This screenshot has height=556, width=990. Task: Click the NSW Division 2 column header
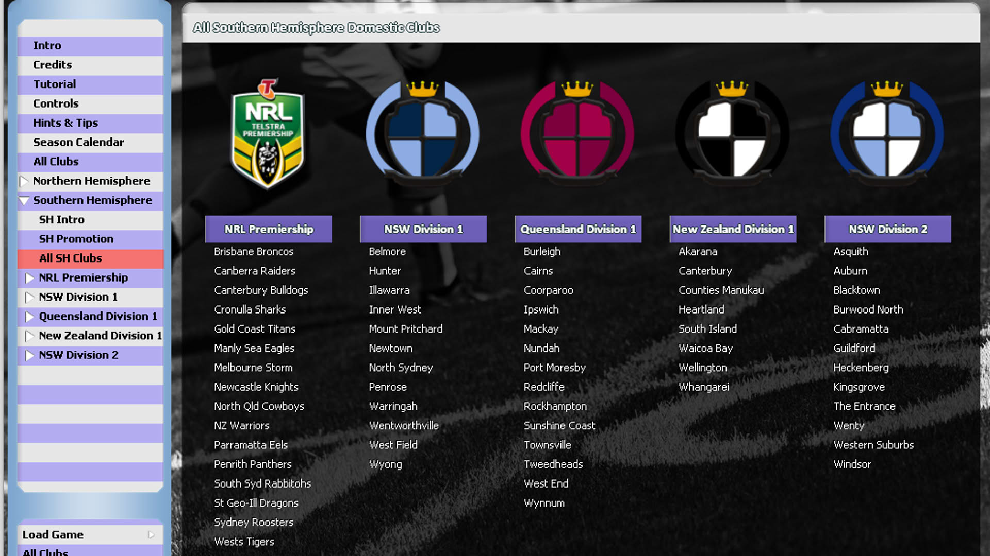pos(887,229)
